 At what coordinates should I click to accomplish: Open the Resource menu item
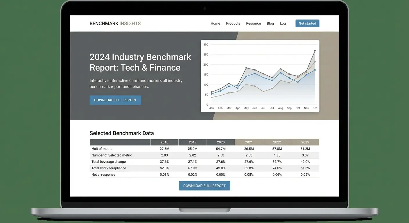point(253,24)
